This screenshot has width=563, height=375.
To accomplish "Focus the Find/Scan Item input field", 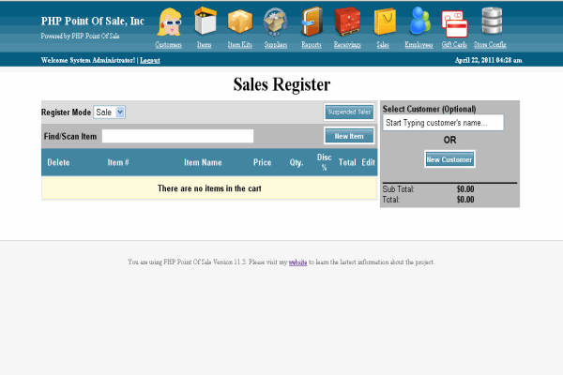I will (x=177, y=136).
